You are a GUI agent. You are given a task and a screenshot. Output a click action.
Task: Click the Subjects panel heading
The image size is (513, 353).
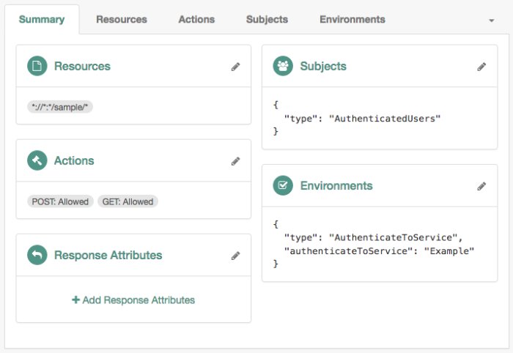click(323, 66)
